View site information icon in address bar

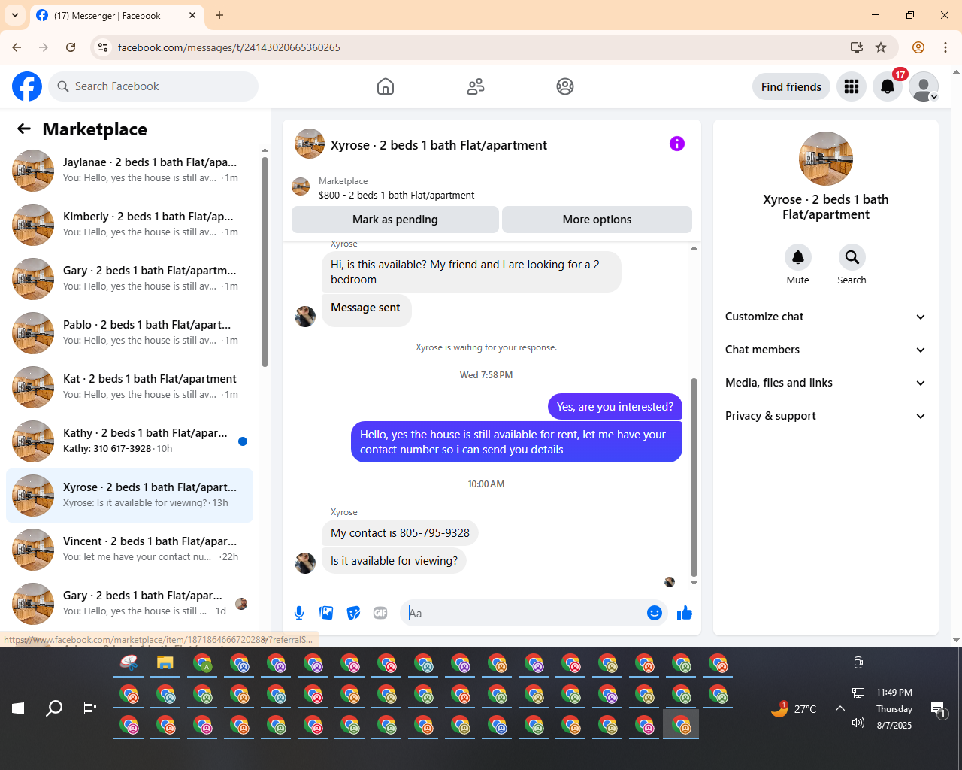(x=103, y=47)
